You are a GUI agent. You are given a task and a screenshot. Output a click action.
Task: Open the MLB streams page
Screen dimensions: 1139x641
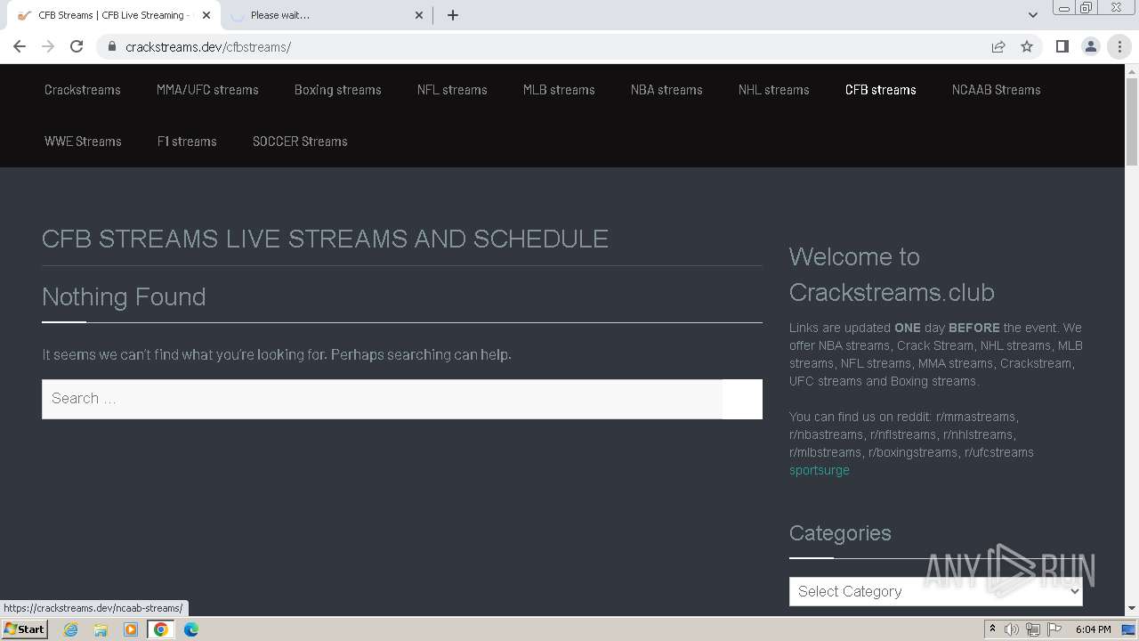click(x=559, y=90)
